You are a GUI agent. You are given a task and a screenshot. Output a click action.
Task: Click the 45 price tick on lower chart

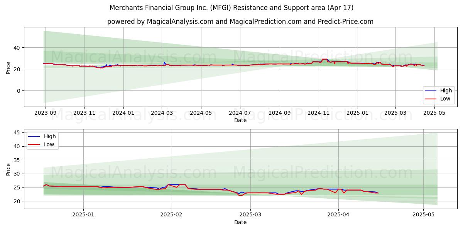click(17, 133)
